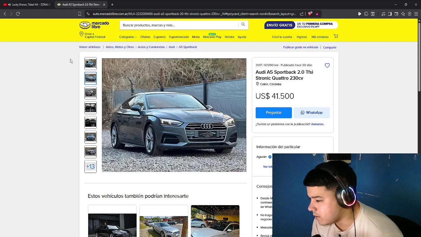Click the US$ 41.500 price
The image size is (421, 237).
pos(275,96)
